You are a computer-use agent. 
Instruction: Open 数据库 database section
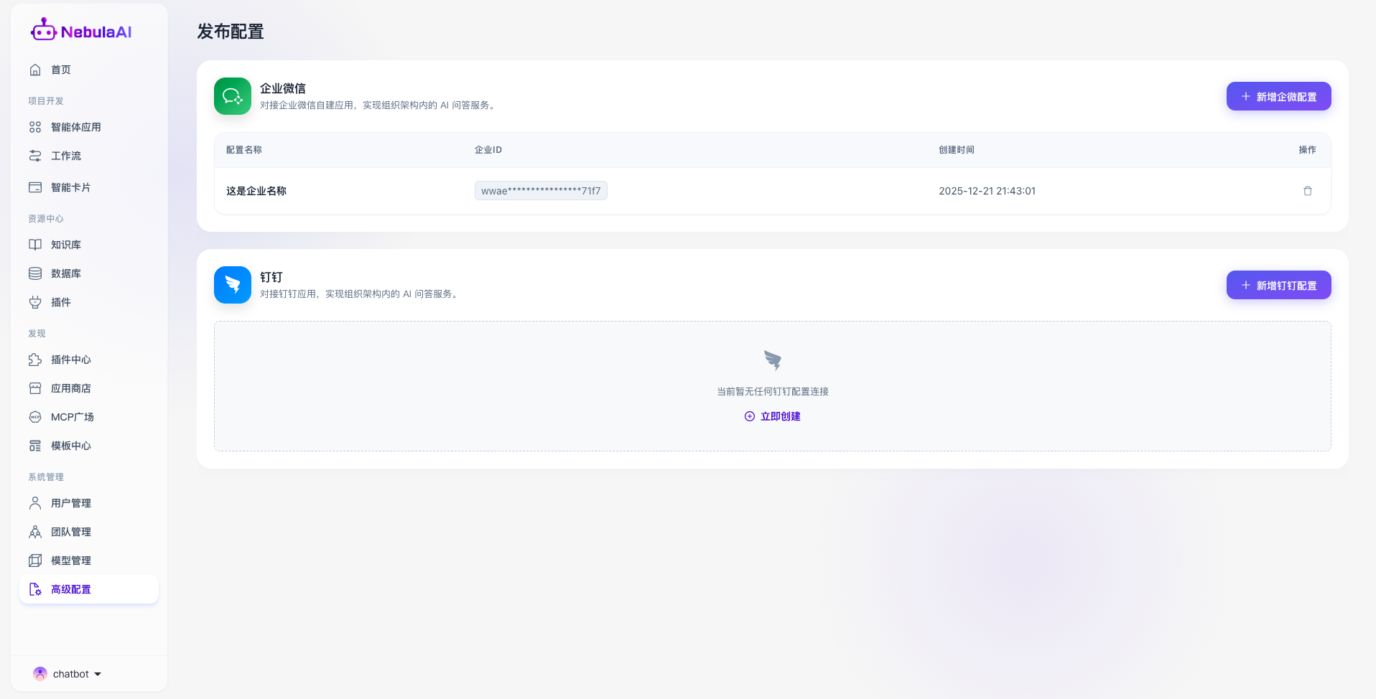coord(65,273)
